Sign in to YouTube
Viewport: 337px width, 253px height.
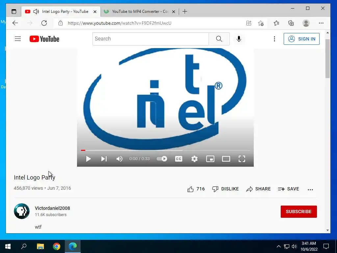[x=301, y=39]
